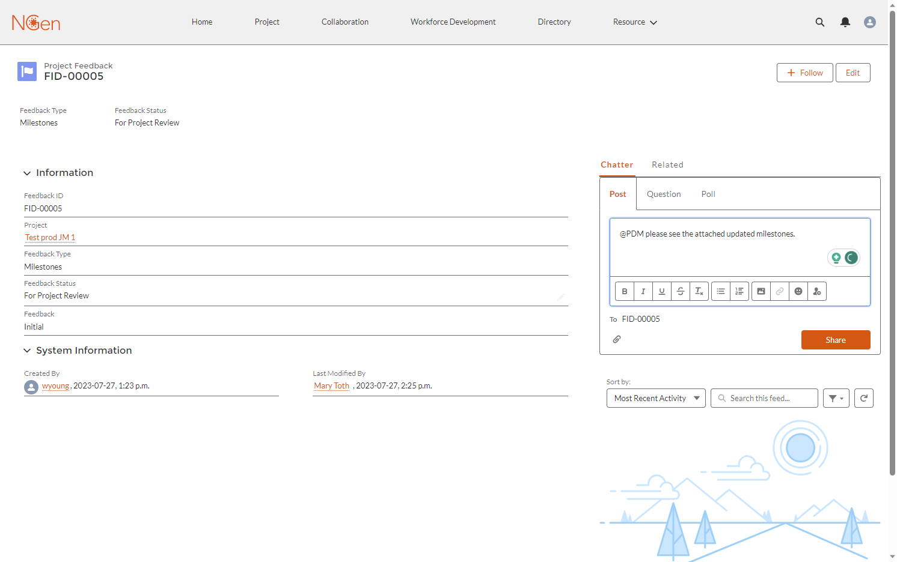Insert a numbered list in the post

point(739,291)
